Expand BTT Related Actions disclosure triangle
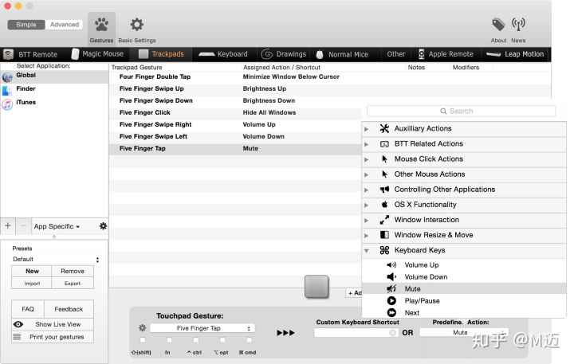Viewport: 574px width, 364px height. point(366,144)
